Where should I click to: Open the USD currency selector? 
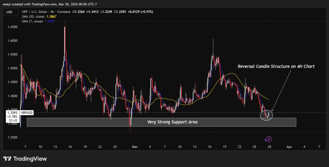point(9,12)
